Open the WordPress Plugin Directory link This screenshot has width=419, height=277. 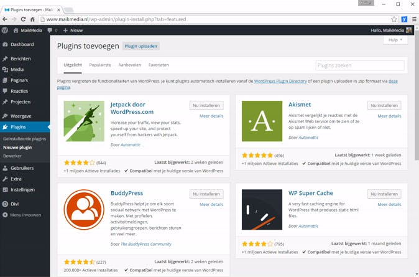tap(280, 81)
